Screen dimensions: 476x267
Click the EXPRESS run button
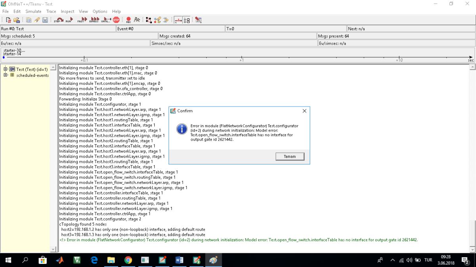pos(94,20)
